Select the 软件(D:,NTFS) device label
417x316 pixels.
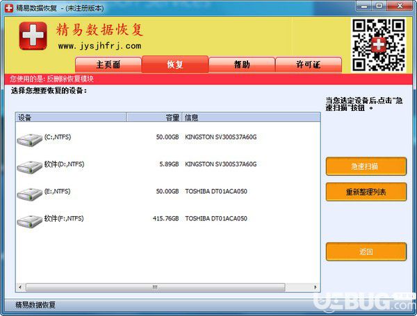(x=64, y=164)
